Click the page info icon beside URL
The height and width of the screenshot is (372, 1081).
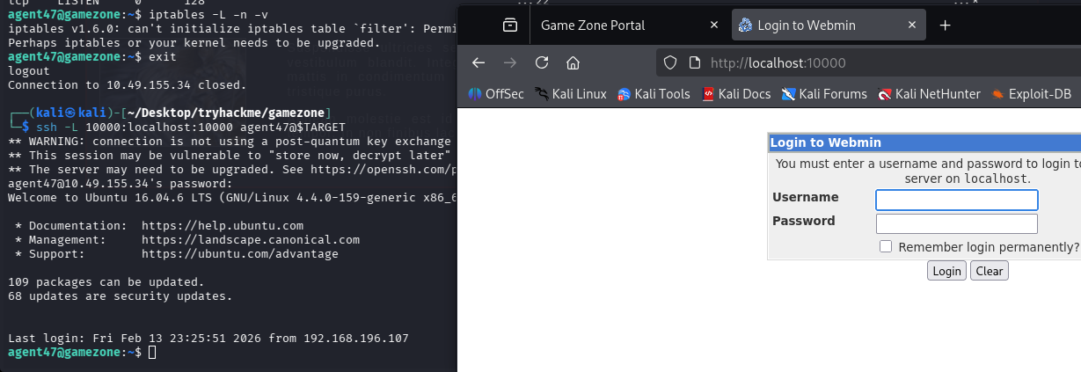click(693, 62)
